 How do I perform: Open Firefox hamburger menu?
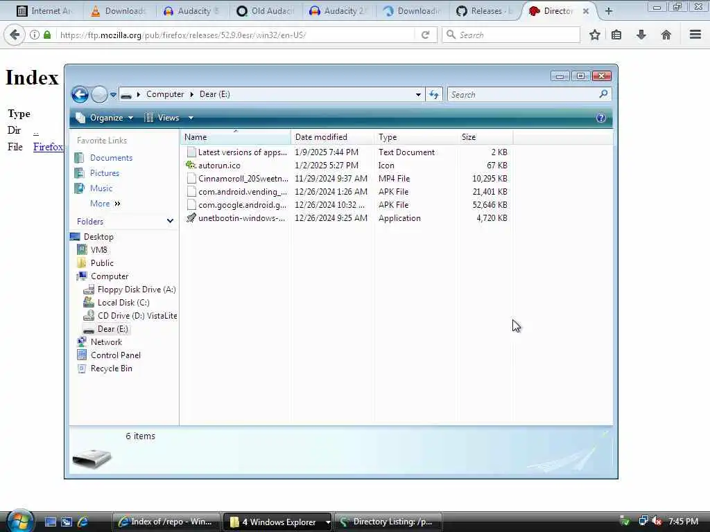pyautogui.click(x=695, y=35)
